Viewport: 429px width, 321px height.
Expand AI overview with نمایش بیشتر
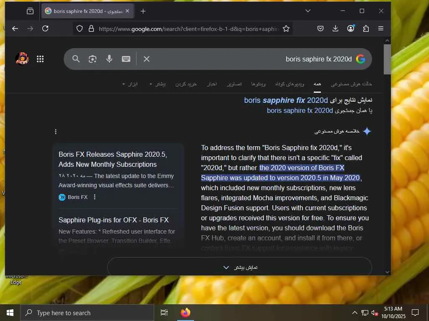click(240, 267)
